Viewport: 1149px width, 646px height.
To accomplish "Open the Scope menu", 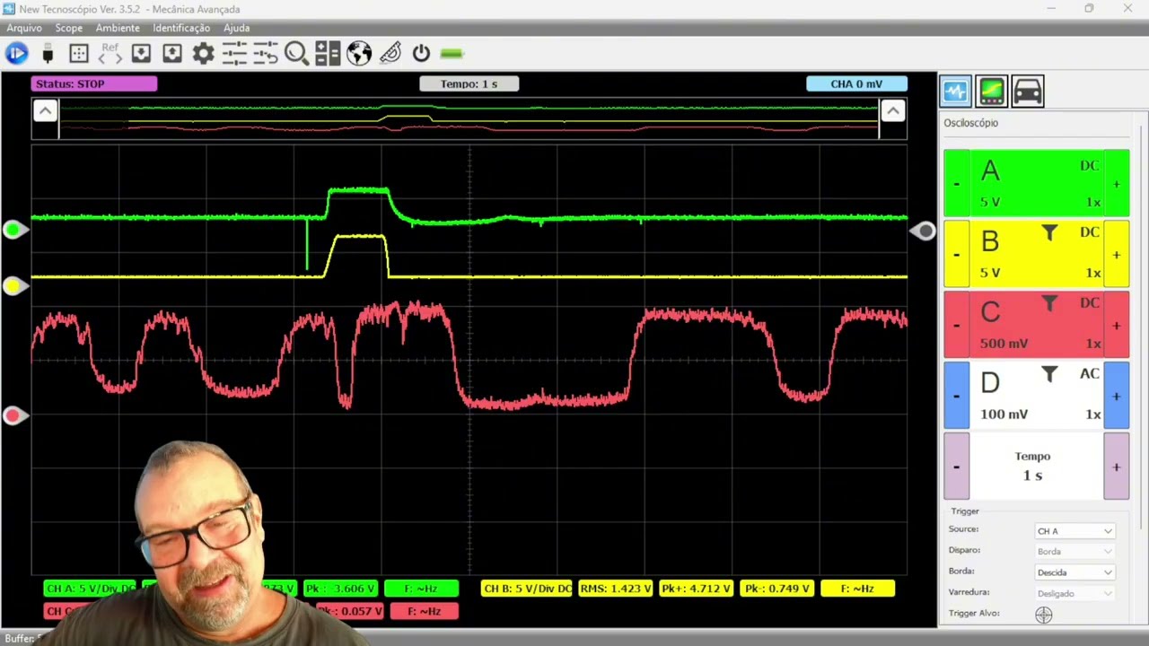I will pos(69,29).
